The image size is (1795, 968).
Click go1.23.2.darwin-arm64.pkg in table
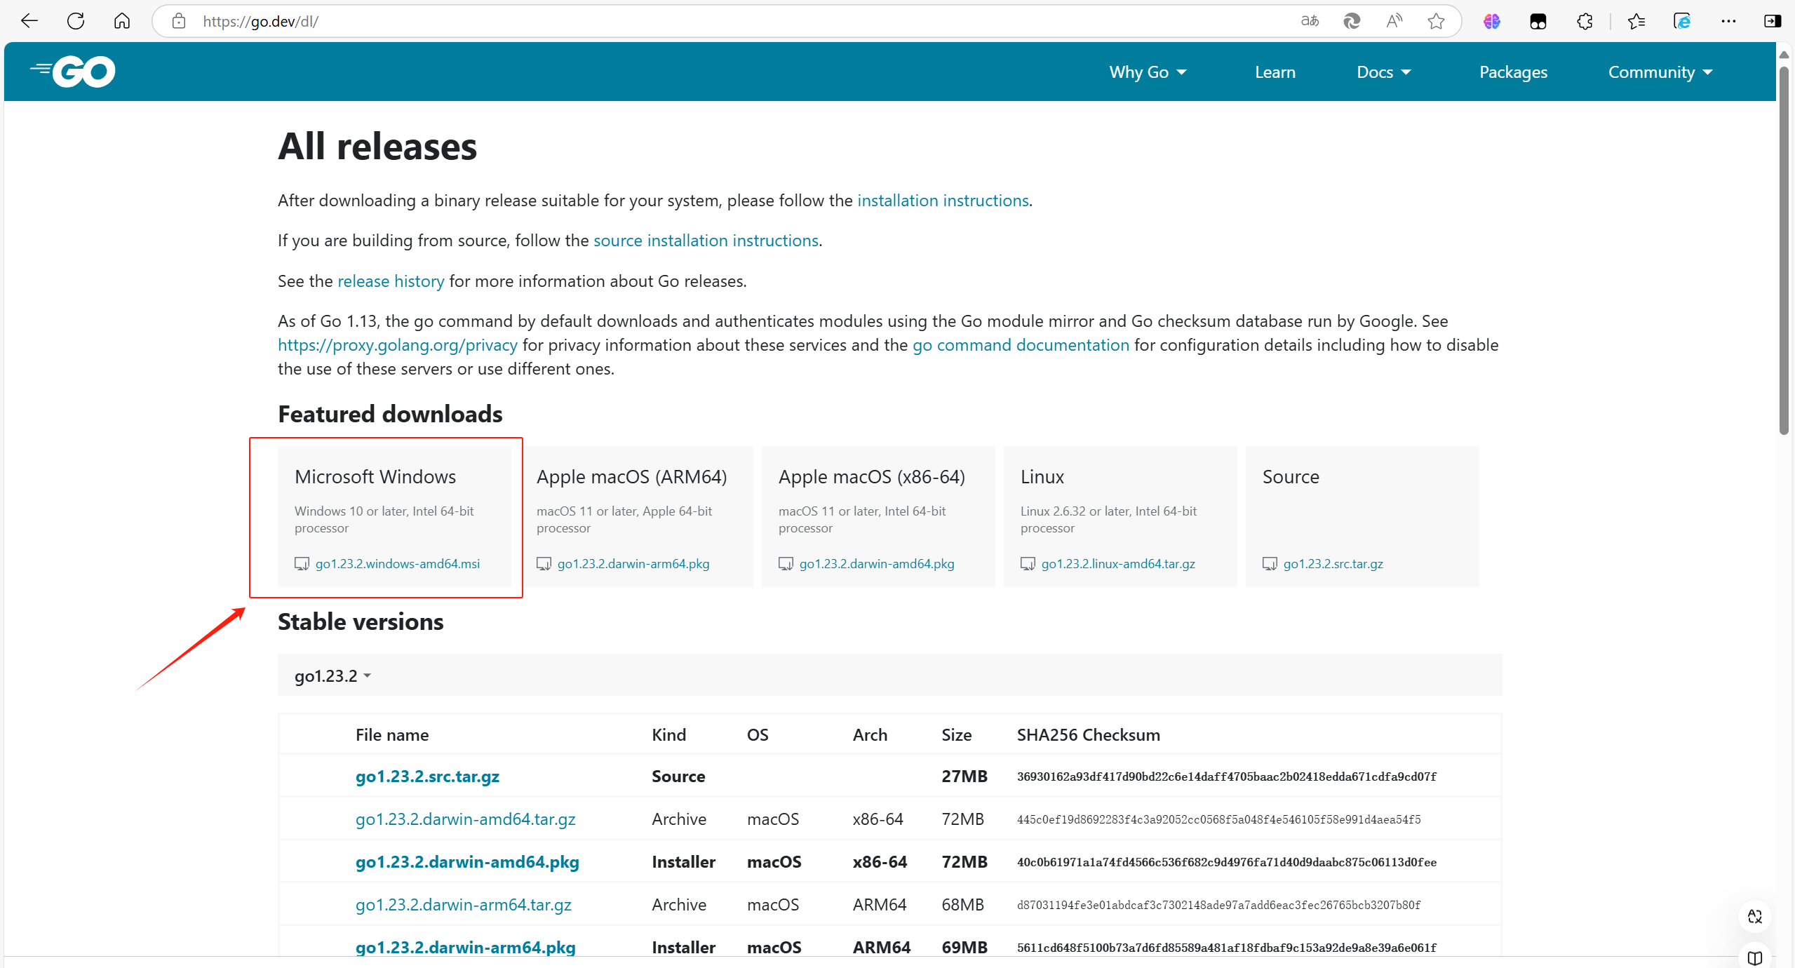click(465, 948)
